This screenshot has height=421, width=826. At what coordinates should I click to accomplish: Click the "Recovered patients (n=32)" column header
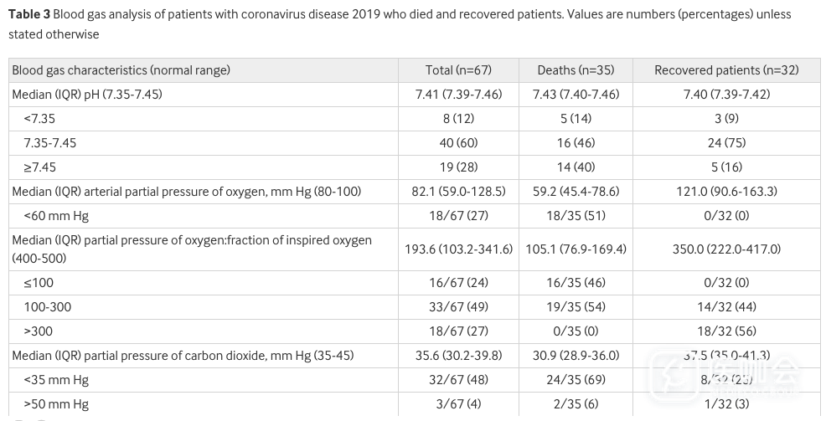(x=726, y=70)
